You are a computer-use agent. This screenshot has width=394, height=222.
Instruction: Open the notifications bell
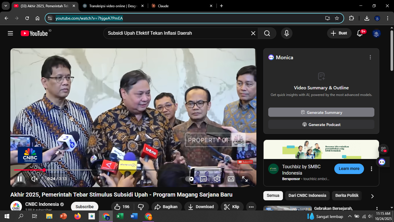[x=360, y=33]
